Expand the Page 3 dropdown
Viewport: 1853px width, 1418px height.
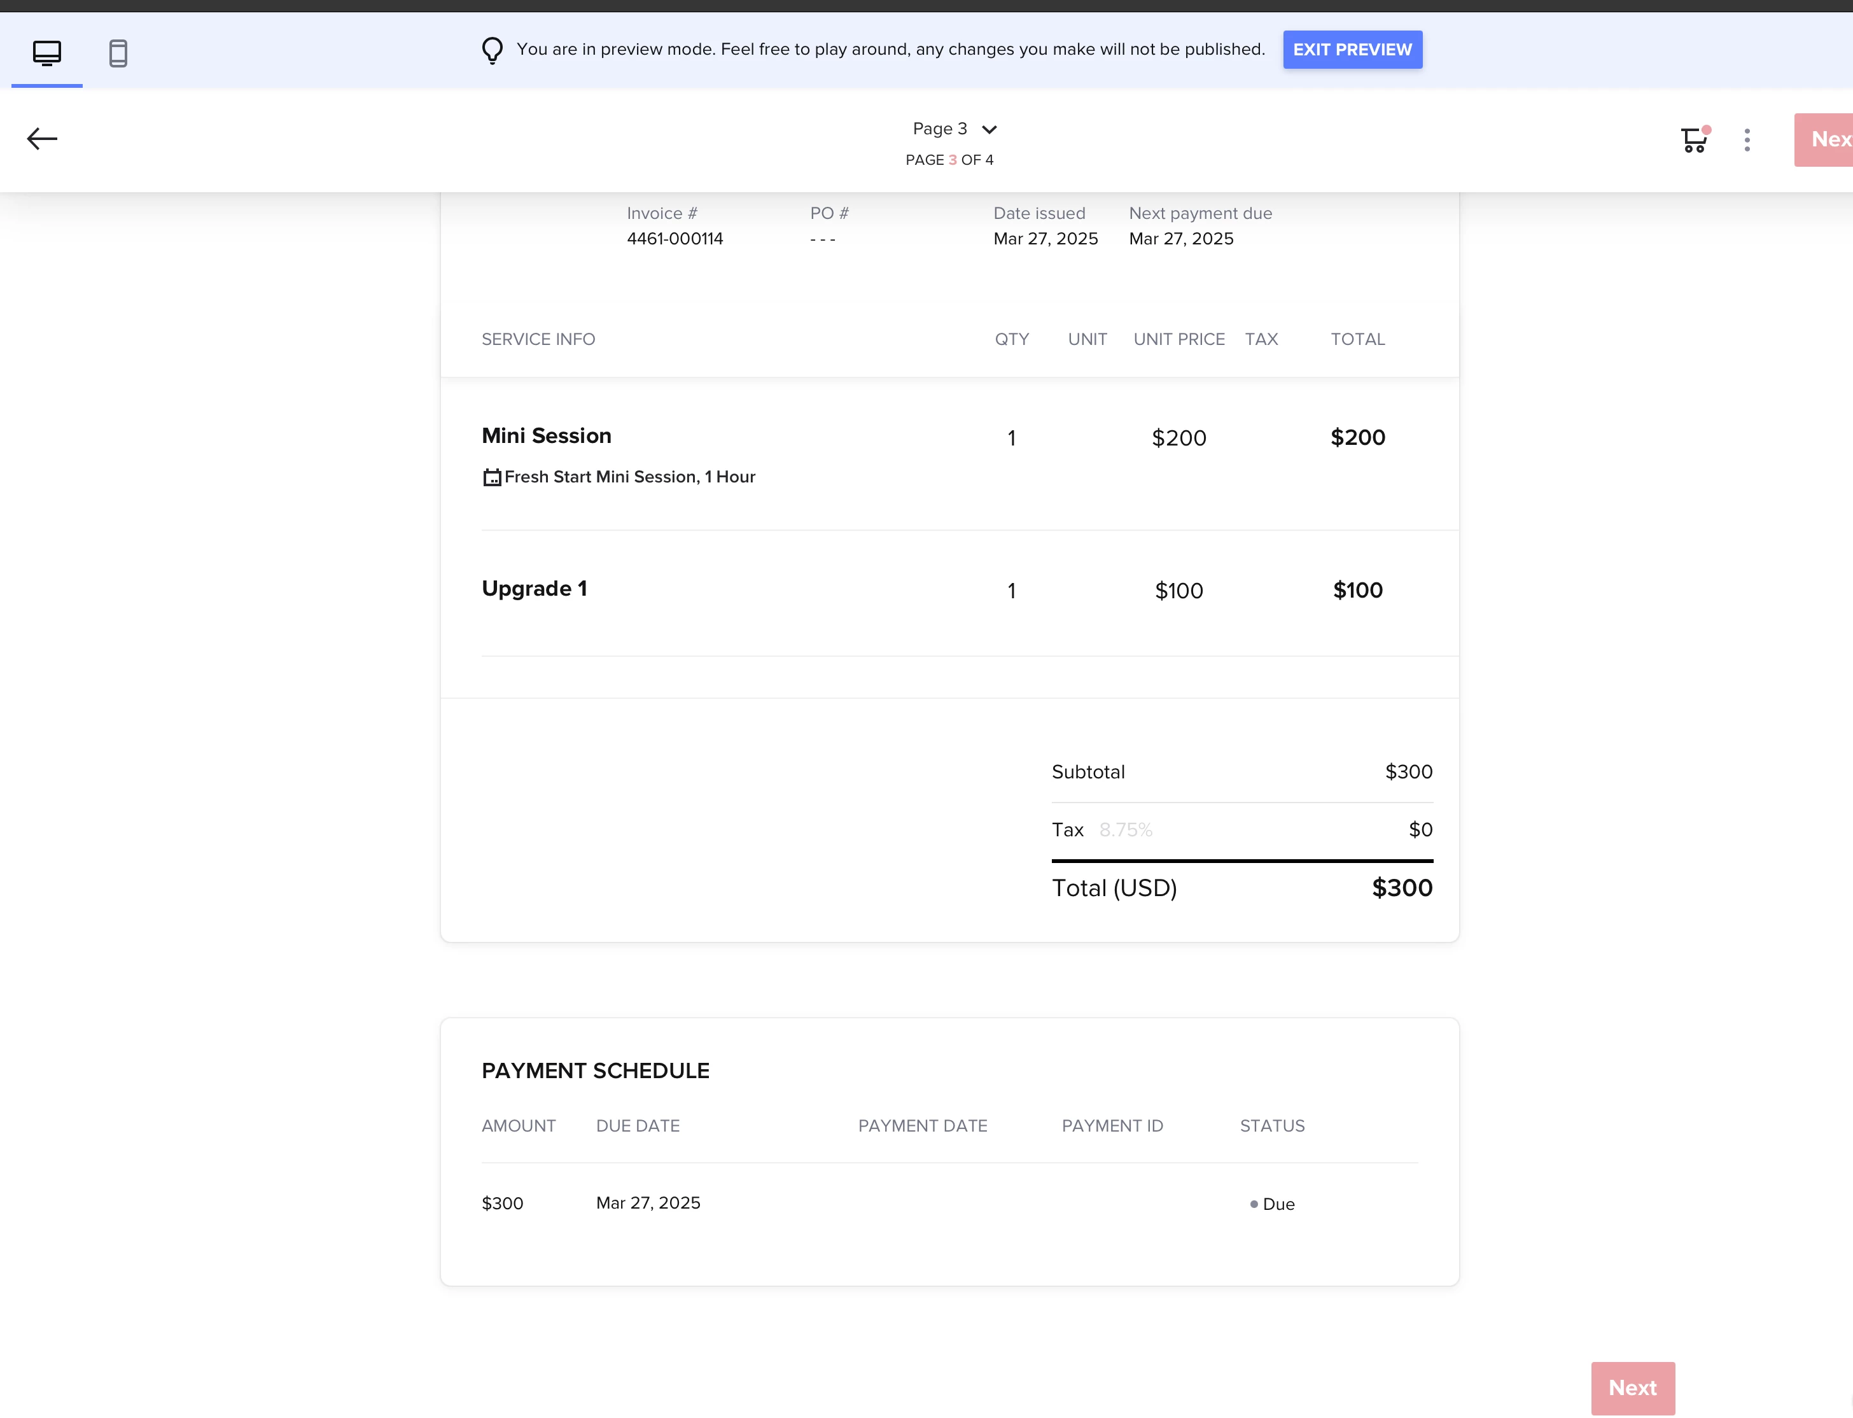tap(940, 129)
